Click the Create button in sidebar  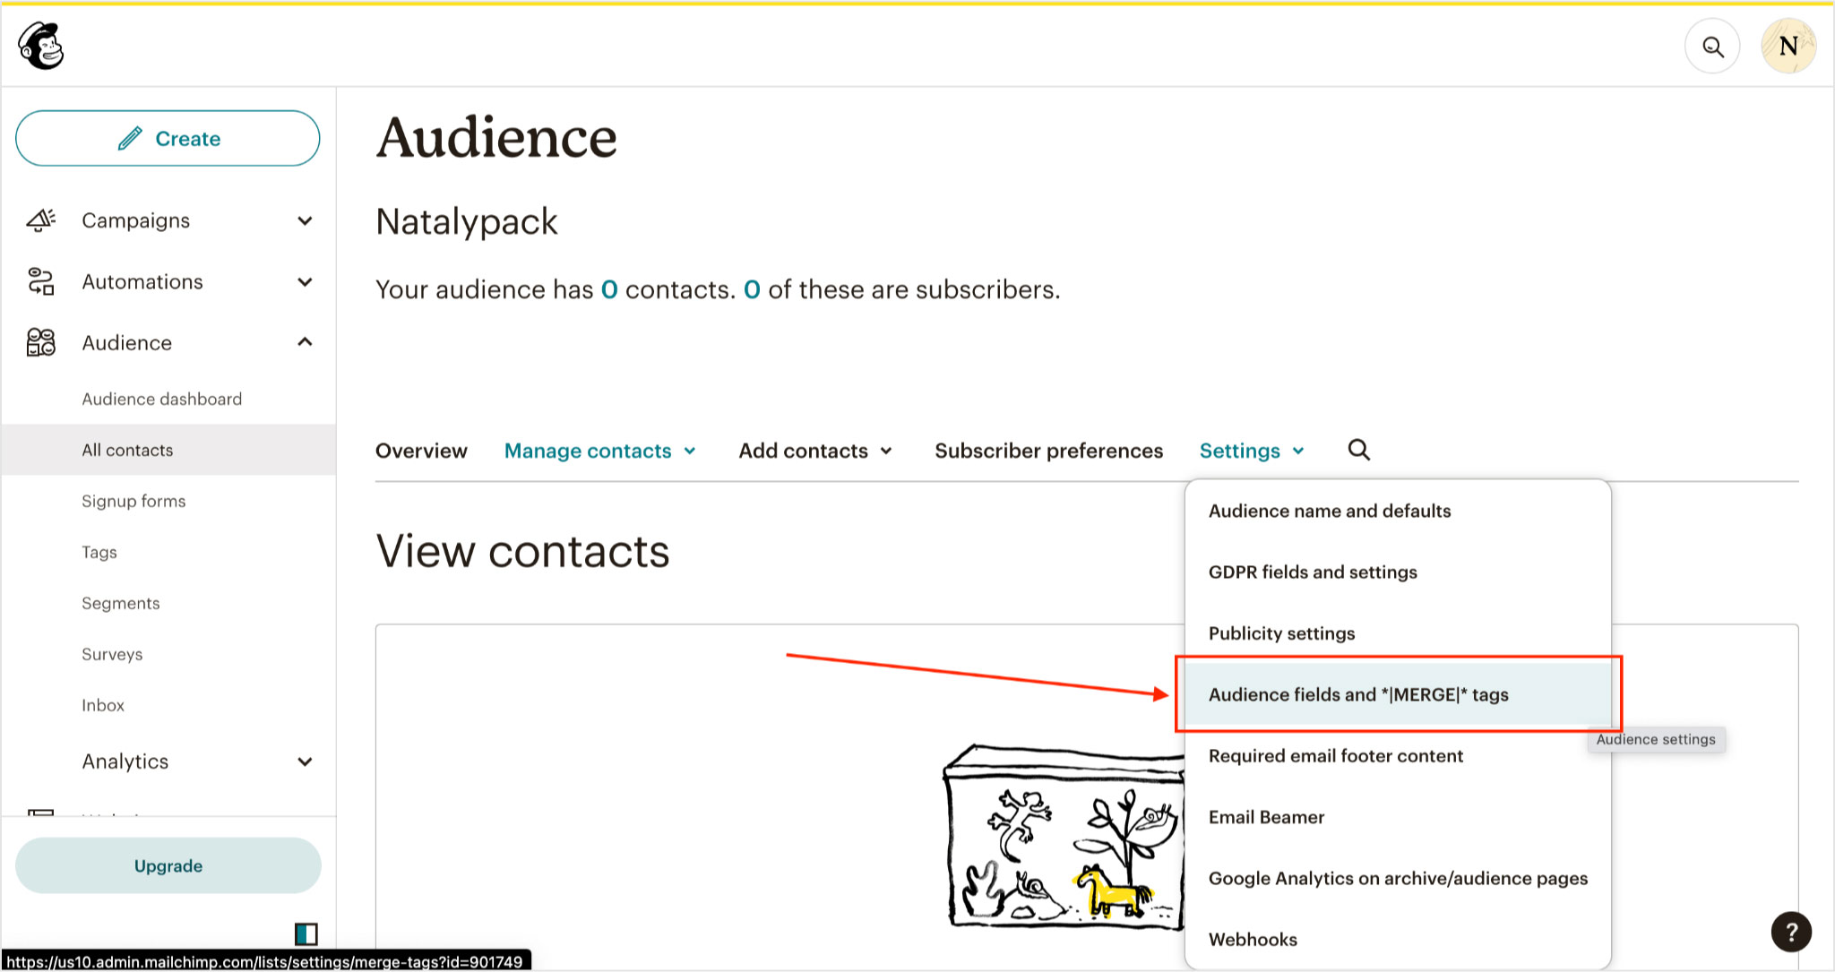click(168, 138)
